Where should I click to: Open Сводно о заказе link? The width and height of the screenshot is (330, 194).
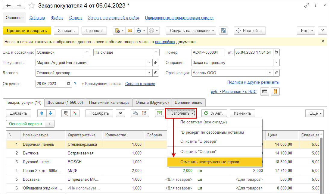(x=140, y=84)
